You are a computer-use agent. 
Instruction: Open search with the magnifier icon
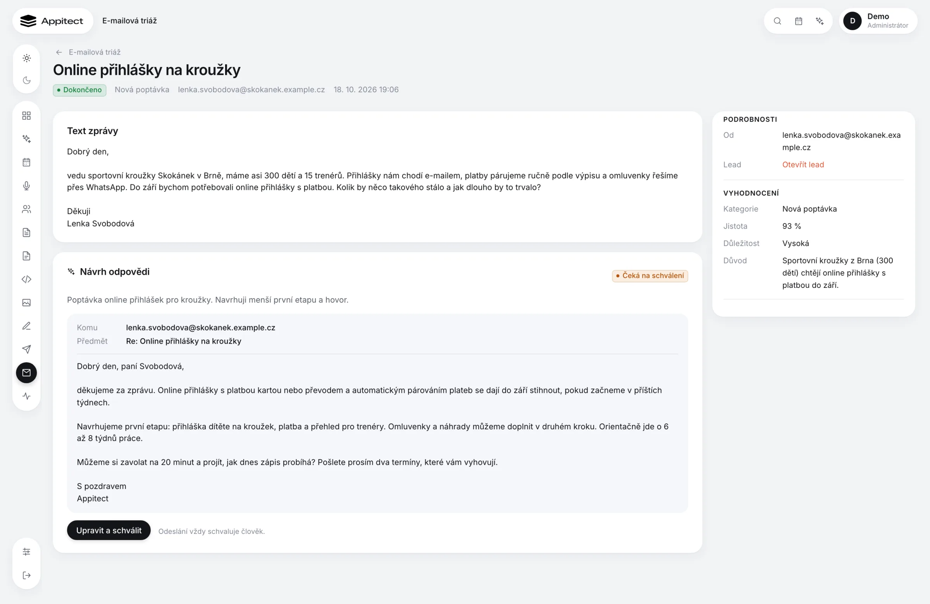(777, 21)
